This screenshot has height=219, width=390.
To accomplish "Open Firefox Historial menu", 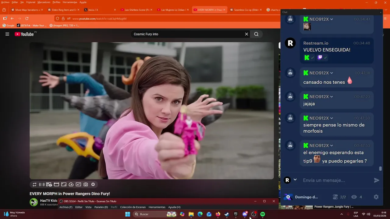I will (30, 2).
